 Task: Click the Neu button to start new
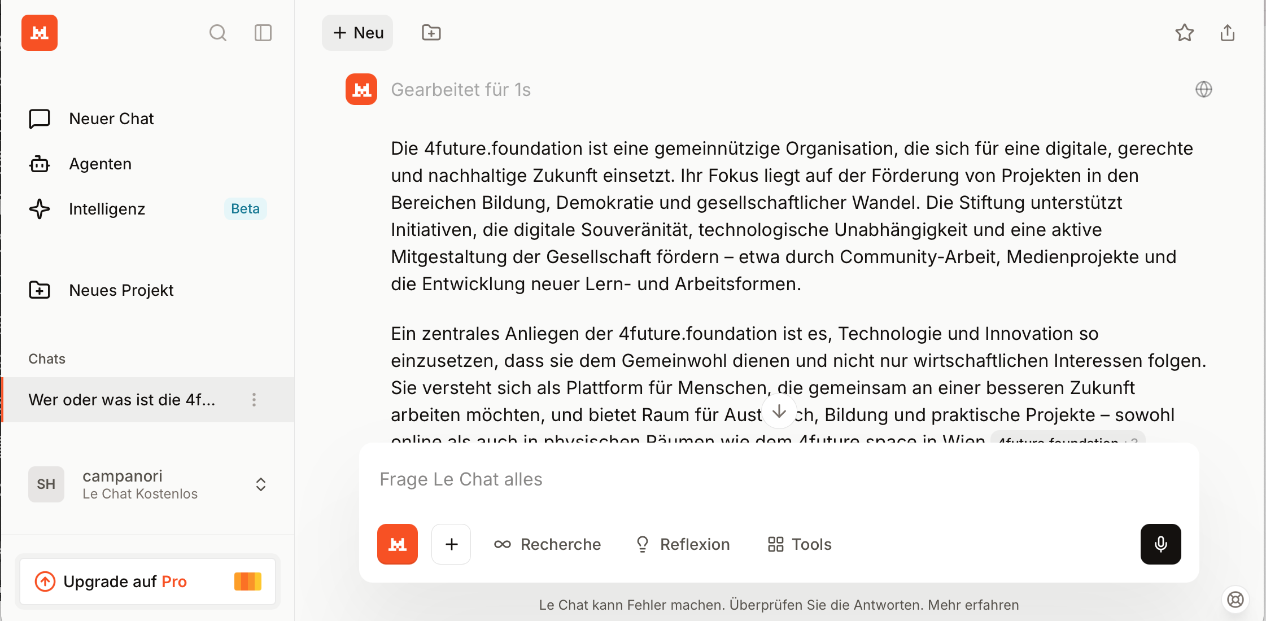pyautogui.click(x=357, y=33)
